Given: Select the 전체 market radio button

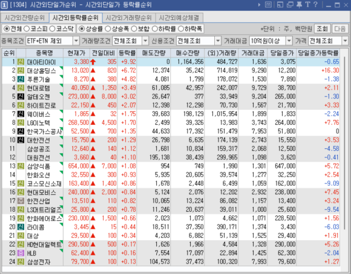Looking at the screenshot, I should [x=7, y=28].
